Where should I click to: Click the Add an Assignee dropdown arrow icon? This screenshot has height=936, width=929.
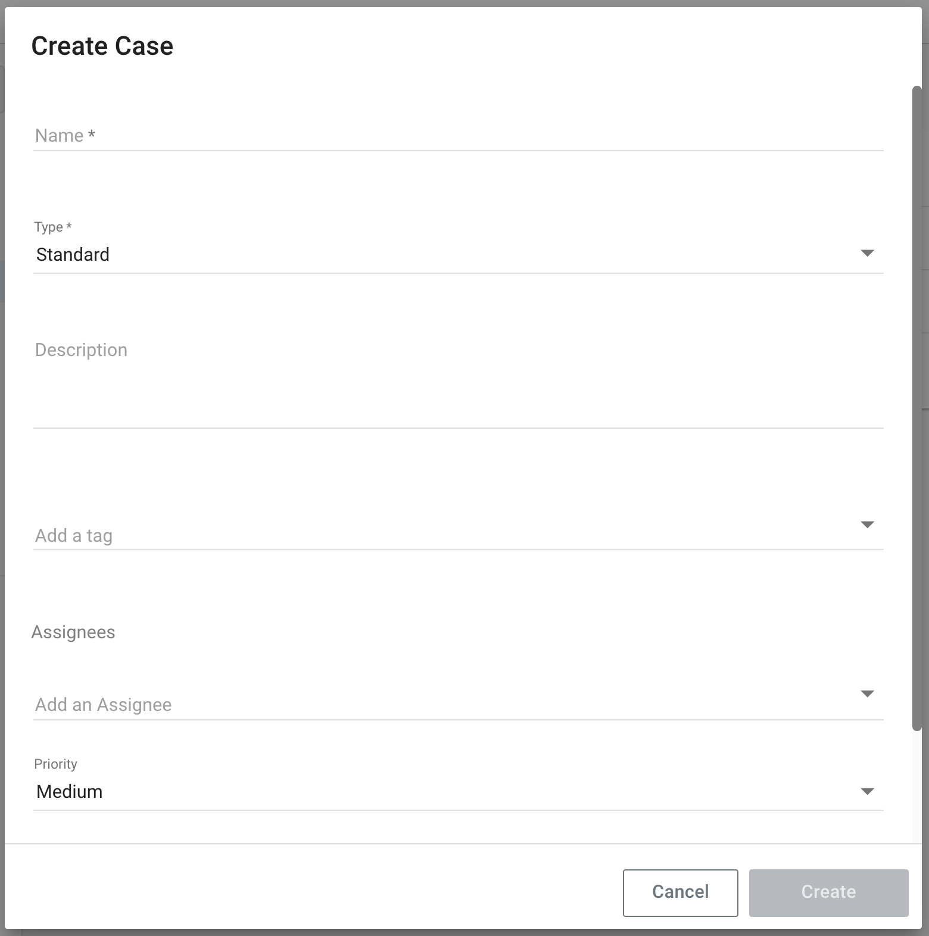868,692
